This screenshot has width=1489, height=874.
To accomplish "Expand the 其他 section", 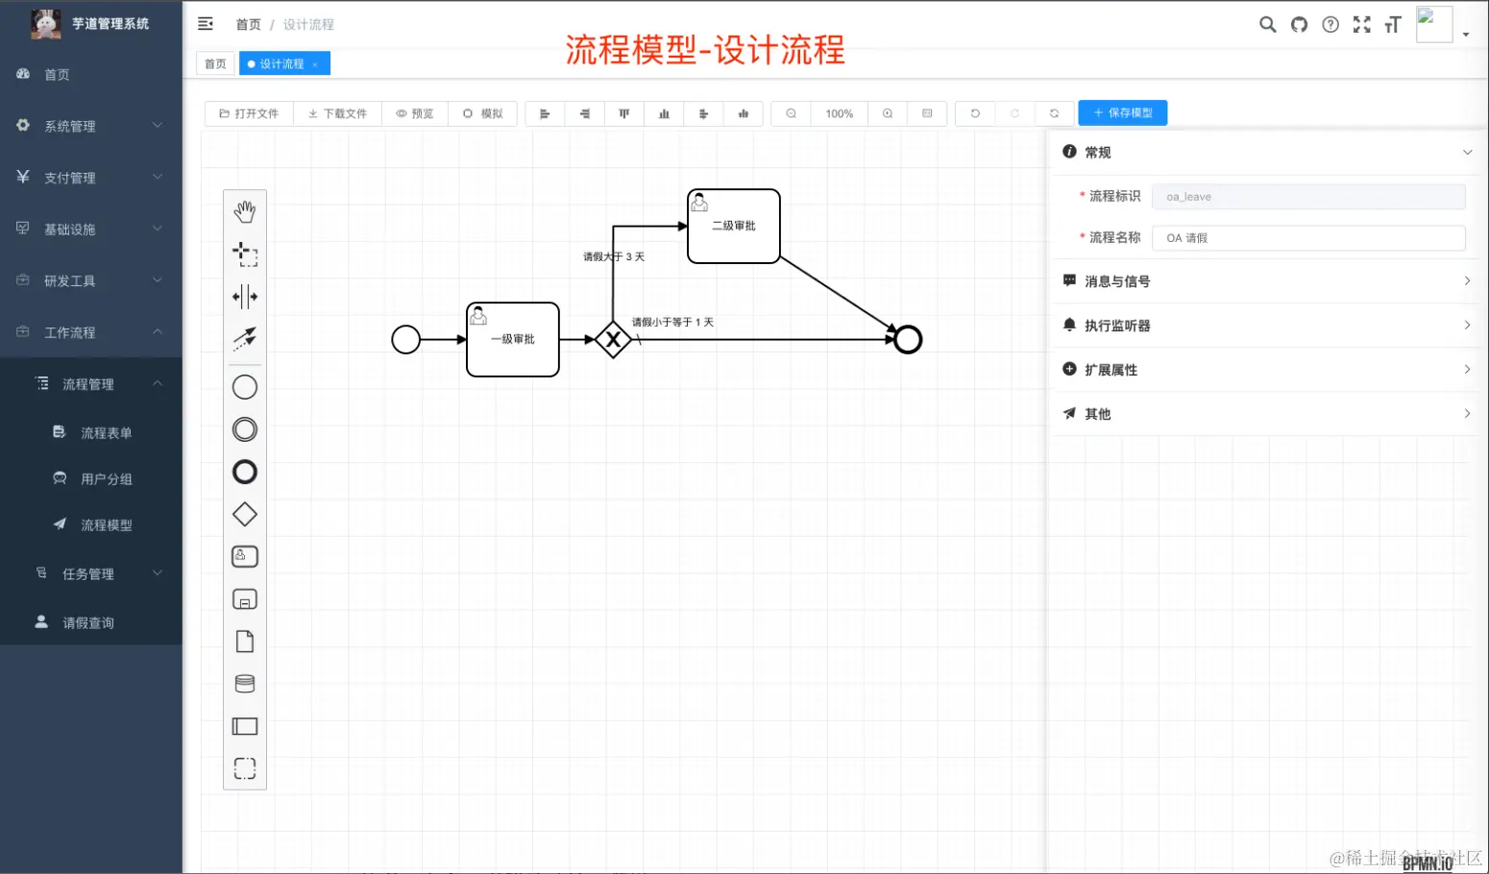I will click(x=1266, y=414).
